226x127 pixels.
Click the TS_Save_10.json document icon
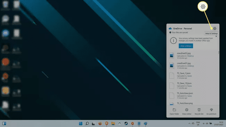pyautogui.click(x=172, y=86)
